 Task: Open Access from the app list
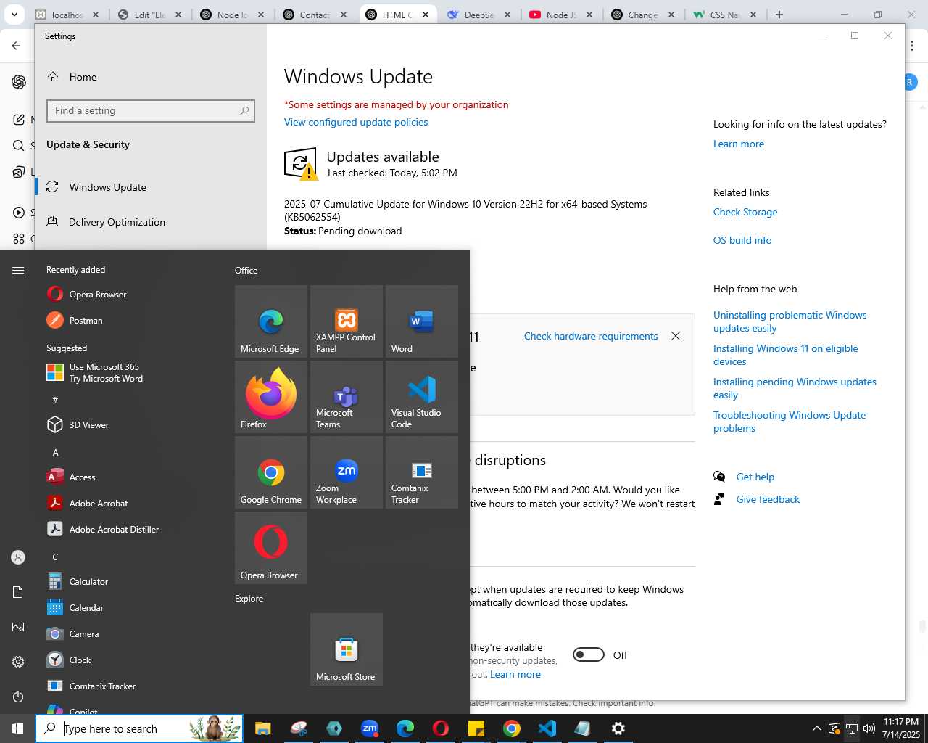coord(130,477)
